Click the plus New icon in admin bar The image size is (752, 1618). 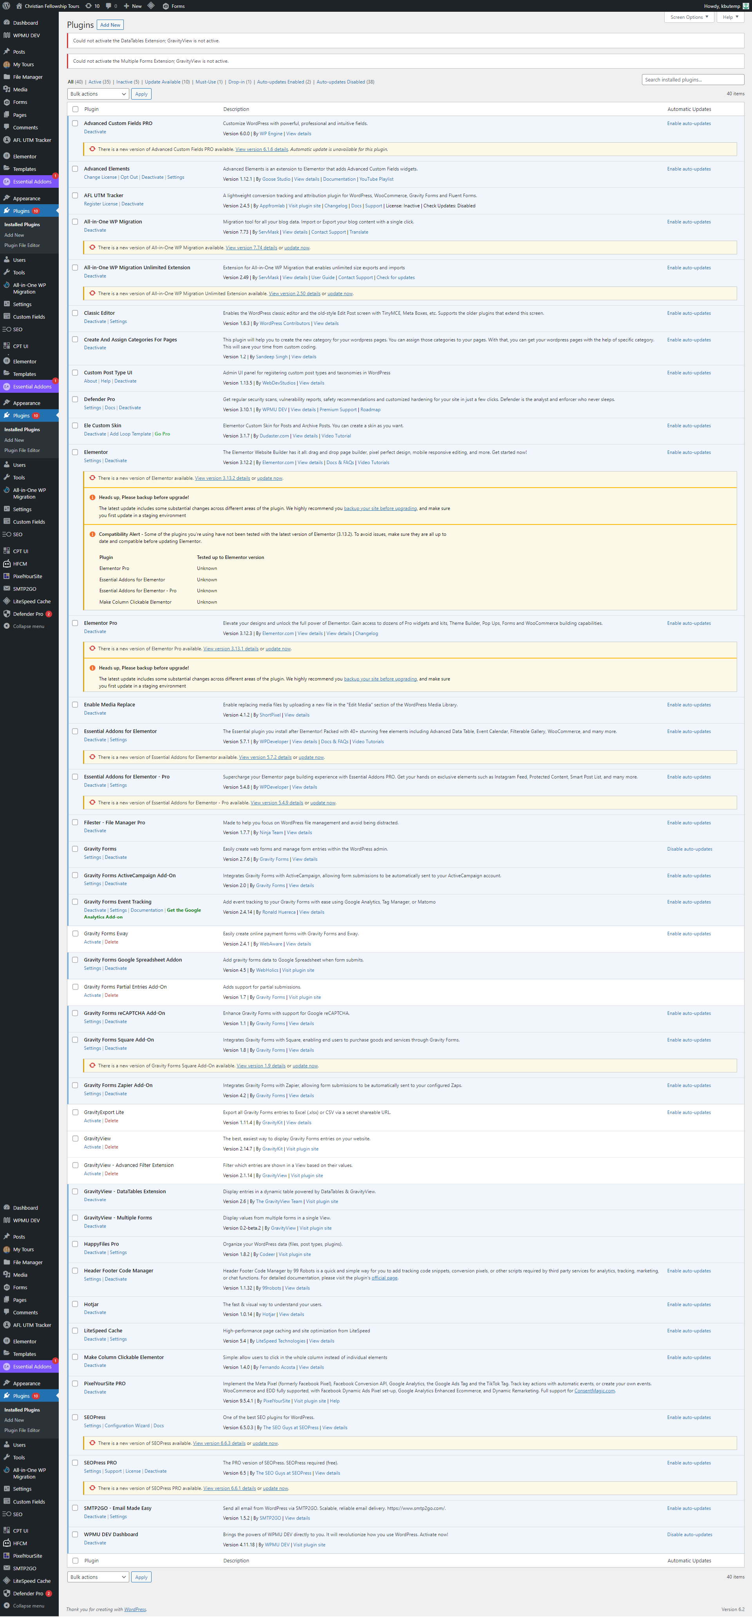pyautogui.click(x=127, y=5)
